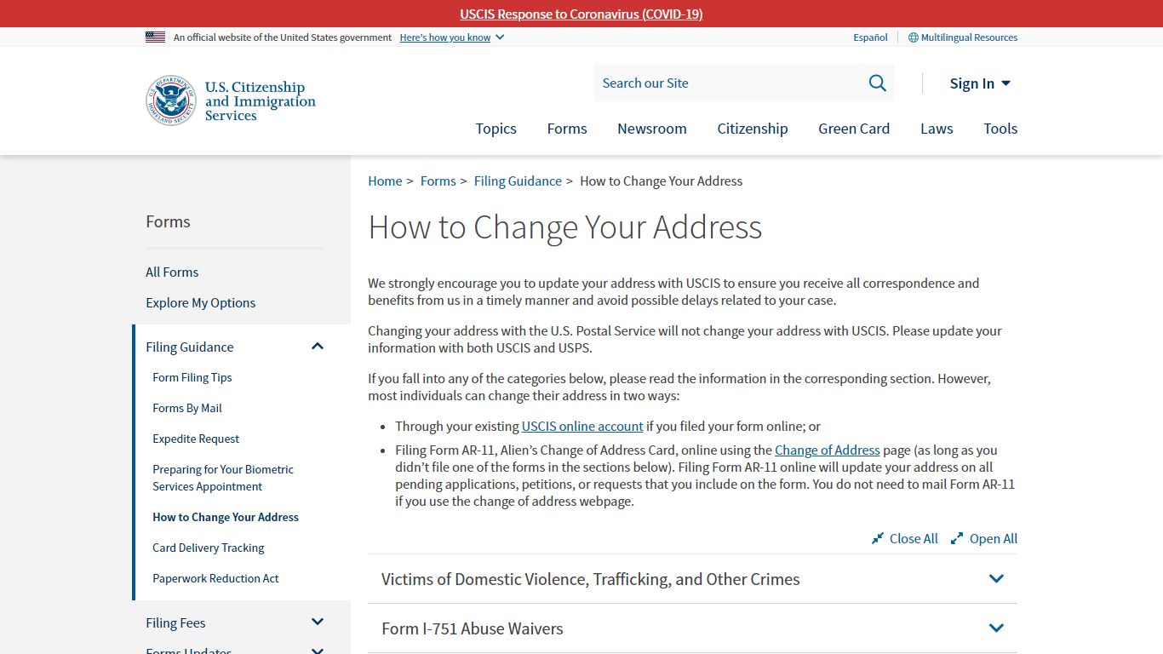Switch site language to Español
Viewport: 1163px width, 654px height.
(870, 37)
